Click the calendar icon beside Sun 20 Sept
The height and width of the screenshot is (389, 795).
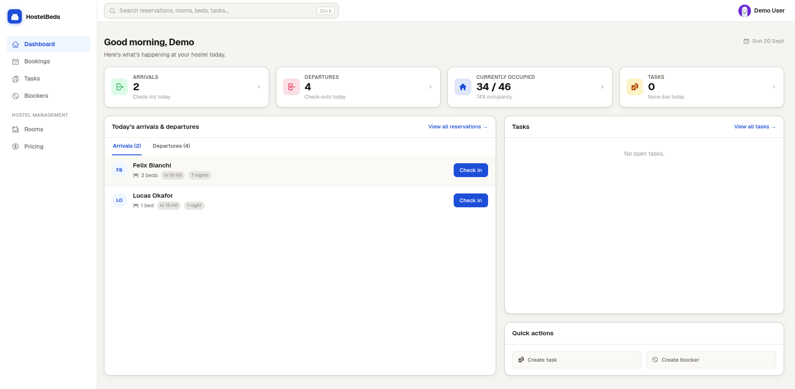pos(746,41)
